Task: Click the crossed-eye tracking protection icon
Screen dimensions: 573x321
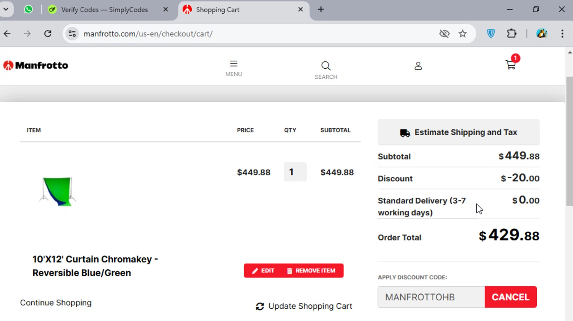Action: (x=444, y=34)
